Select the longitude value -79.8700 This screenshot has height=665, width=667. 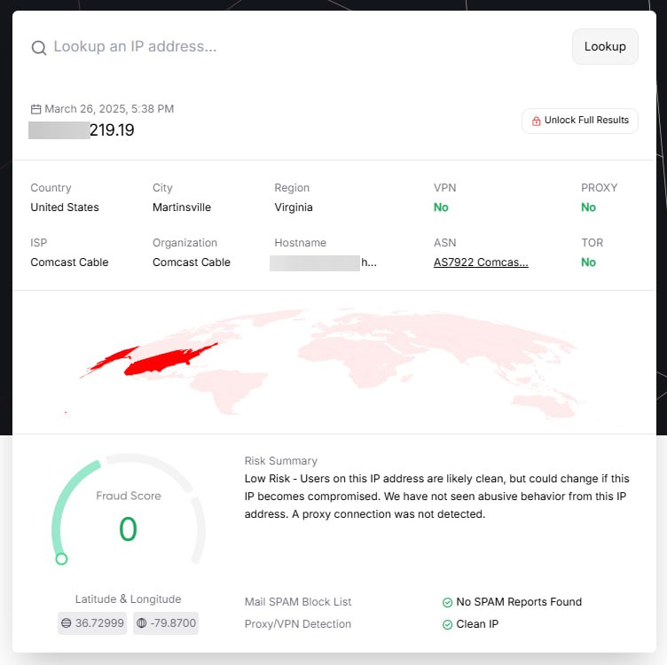pyautogui.click(x=174, y=623)
